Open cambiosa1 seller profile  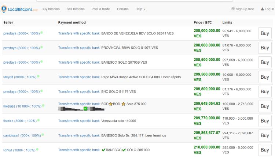tap(22, 135)
